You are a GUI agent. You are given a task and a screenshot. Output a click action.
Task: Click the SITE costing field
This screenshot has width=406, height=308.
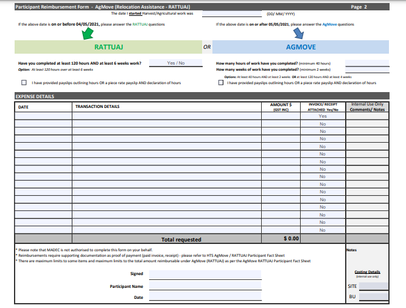[x=373, y=286]
